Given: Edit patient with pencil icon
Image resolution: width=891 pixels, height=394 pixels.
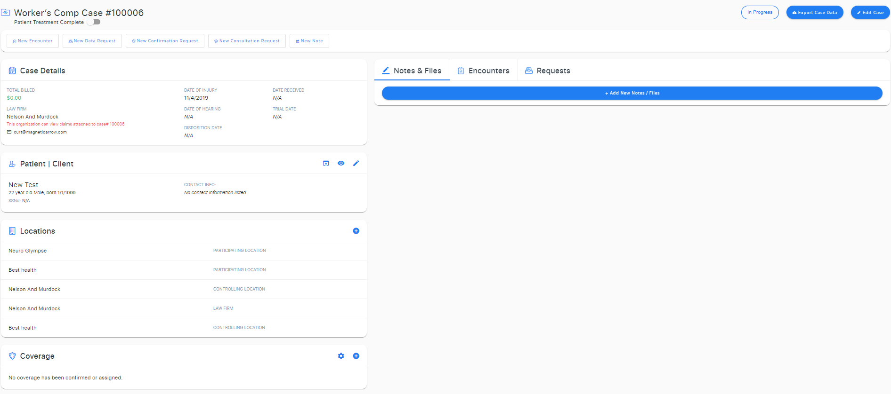Looking at the screenshot, I should point(356,163).
